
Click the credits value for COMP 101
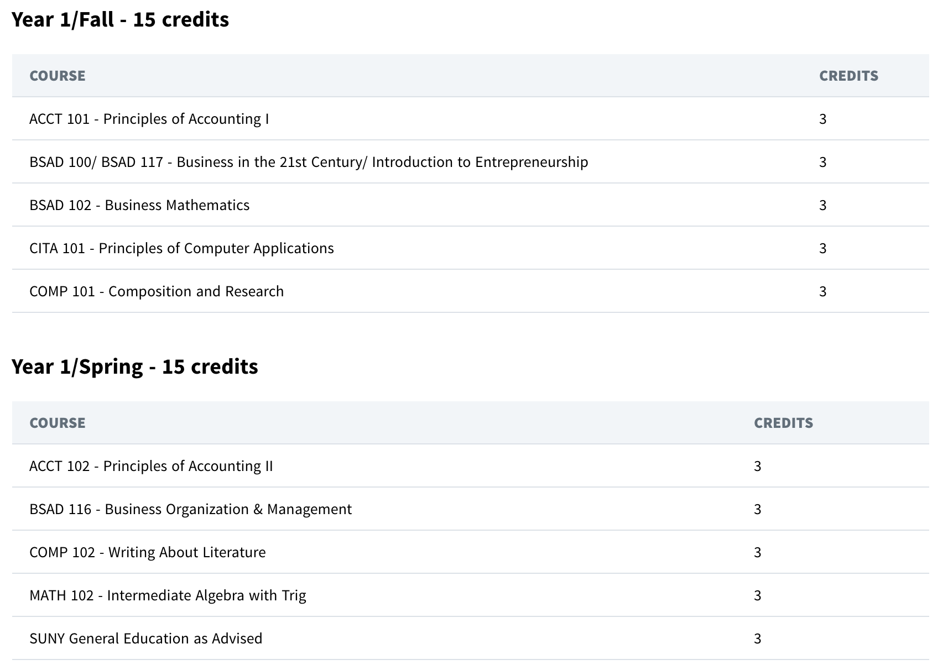pos(822,291)
